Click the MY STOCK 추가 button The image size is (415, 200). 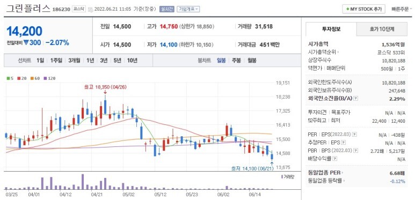[363, 9]
